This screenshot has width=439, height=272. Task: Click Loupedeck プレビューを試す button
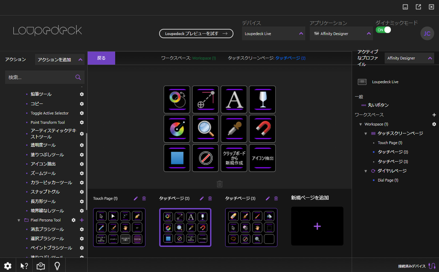point(196,33)
